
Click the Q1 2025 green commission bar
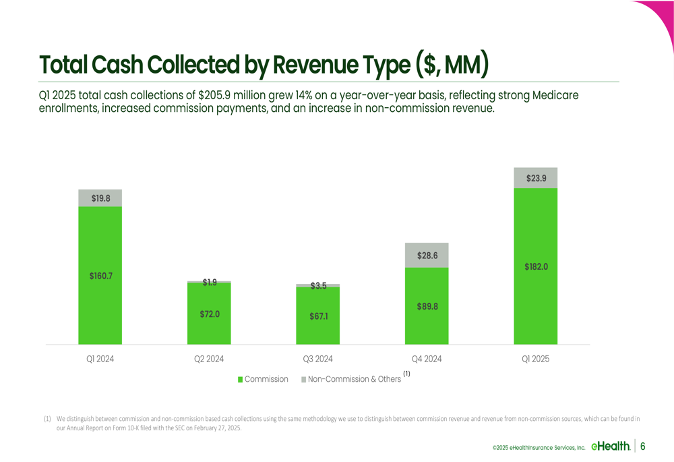[x=536, y=266]
